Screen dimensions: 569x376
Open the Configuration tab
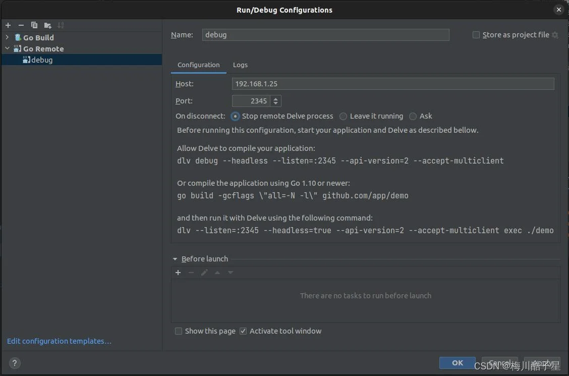(x=198, y=65)
